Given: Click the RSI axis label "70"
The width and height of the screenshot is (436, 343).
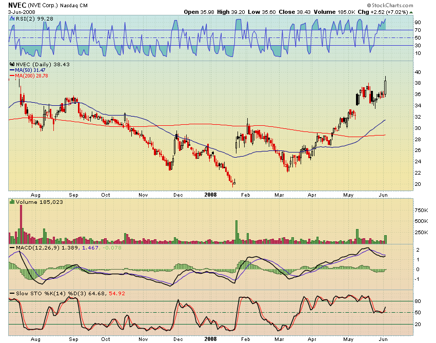Looking at the screenshot, I should point(418,30).
